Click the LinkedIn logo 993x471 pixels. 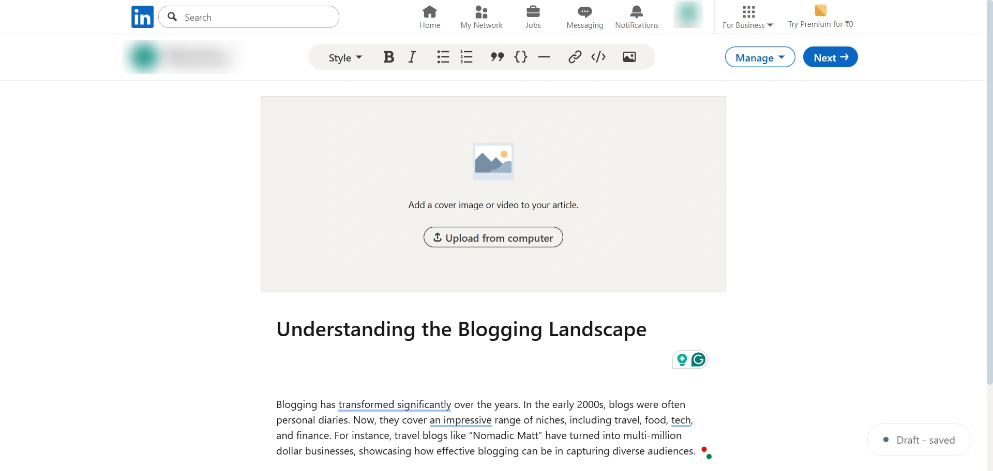(142, 17)
